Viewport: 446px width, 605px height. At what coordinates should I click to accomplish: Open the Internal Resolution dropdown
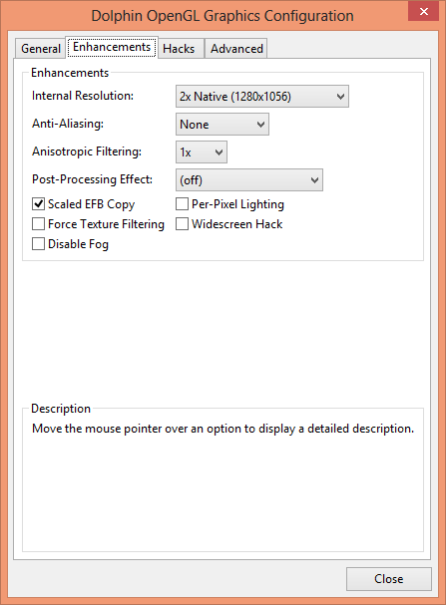click(262, 97)
